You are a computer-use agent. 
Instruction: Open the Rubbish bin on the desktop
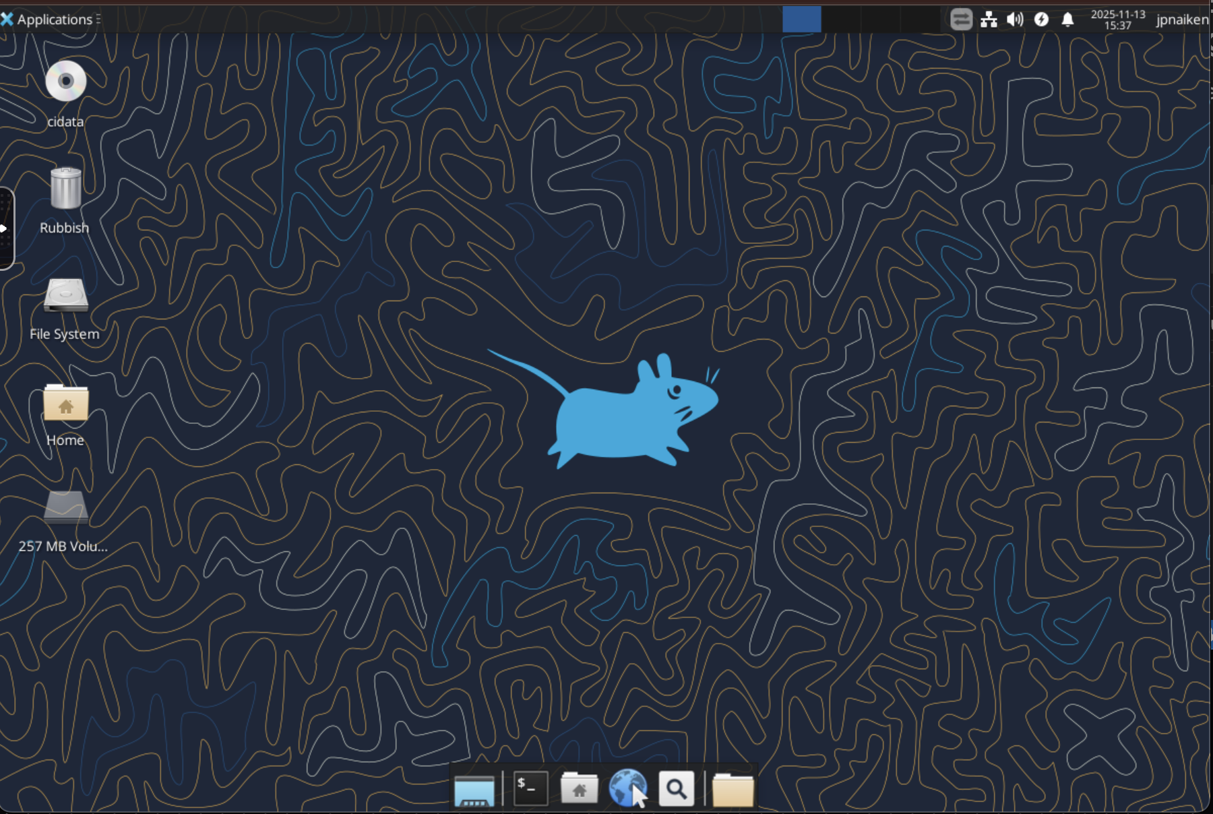click(65, 189)
